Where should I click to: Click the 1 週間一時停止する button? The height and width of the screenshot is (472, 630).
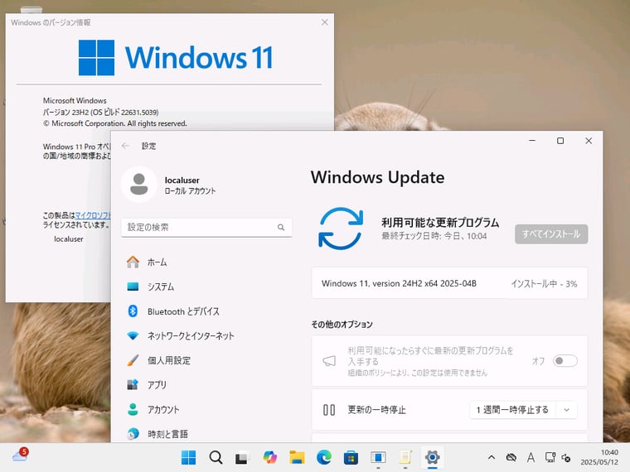click(x=512, y=410)
